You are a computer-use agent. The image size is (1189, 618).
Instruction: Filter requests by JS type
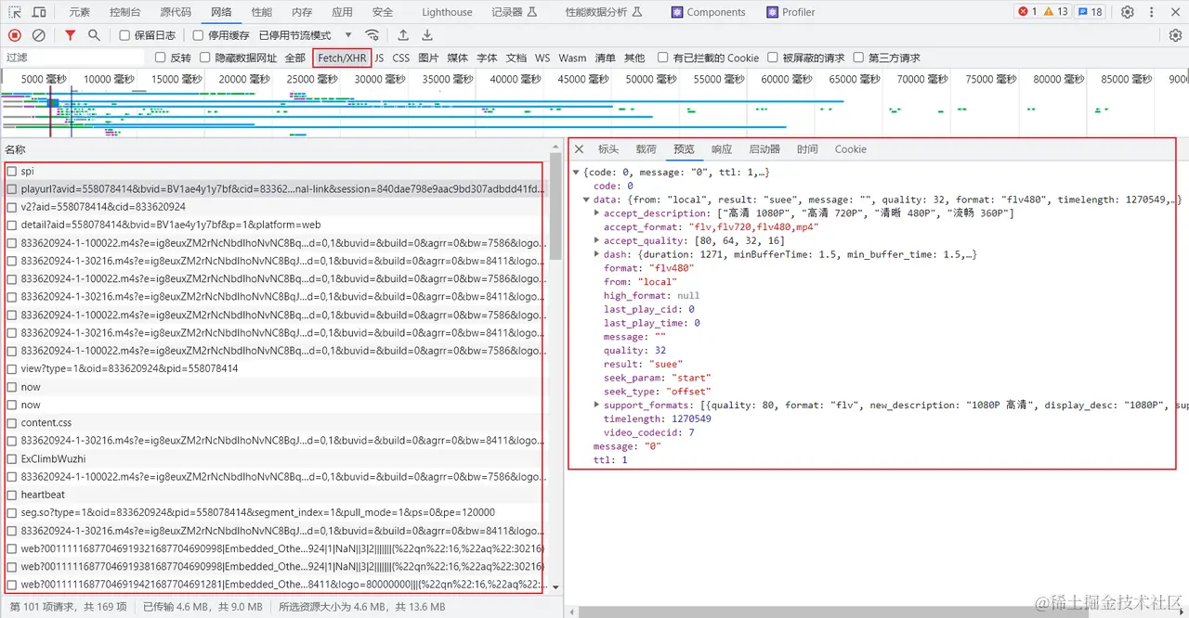pos(380,58)
